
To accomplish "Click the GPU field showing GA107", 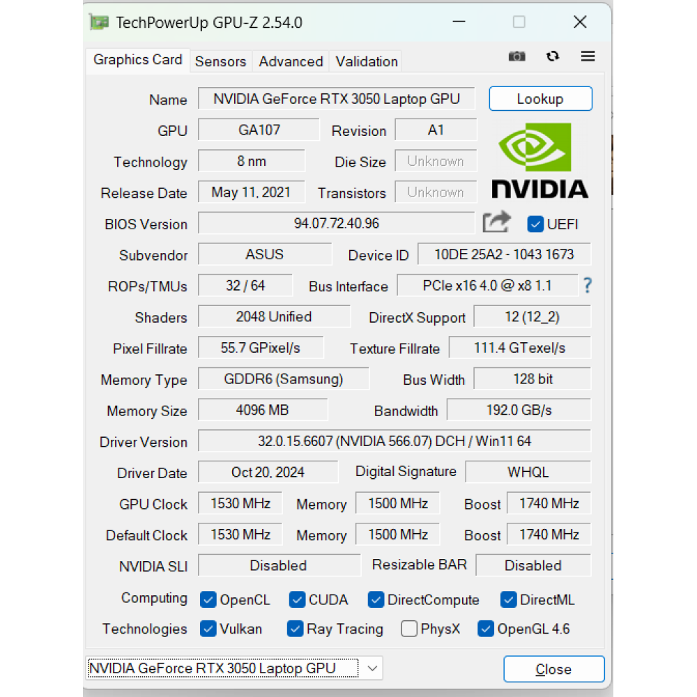I will pos(259,130).
